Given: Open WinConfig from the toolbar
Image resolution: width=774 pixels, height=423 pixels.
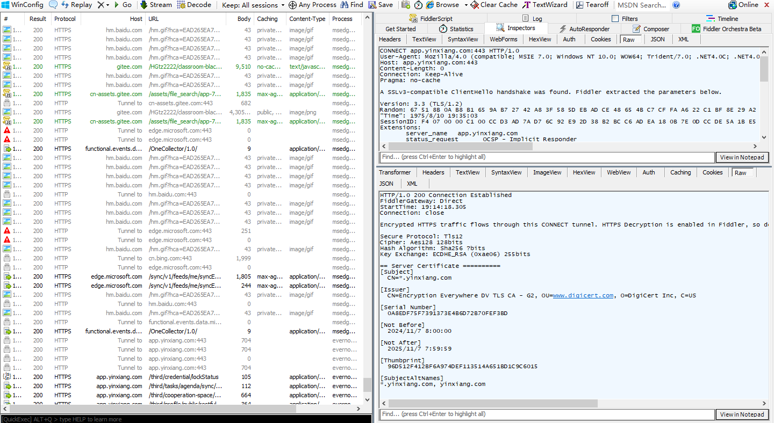Looking at the screenshot, I should tap(22, 5).
